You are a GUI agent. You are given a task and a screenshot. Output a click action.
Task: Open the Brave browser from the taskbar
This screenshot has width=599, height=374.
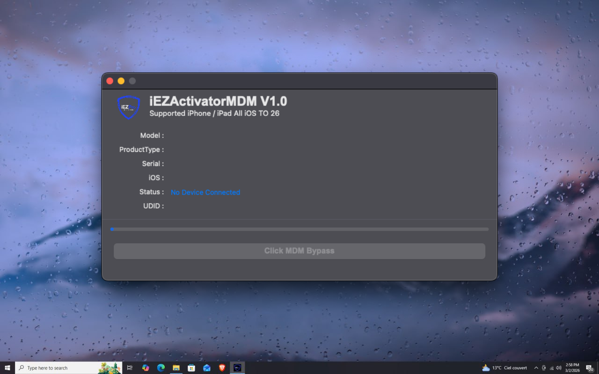221,367
